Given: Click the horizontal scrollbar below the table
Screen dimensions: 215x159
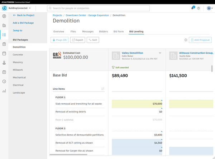Looking at the screenshot, I should (68, 155).
